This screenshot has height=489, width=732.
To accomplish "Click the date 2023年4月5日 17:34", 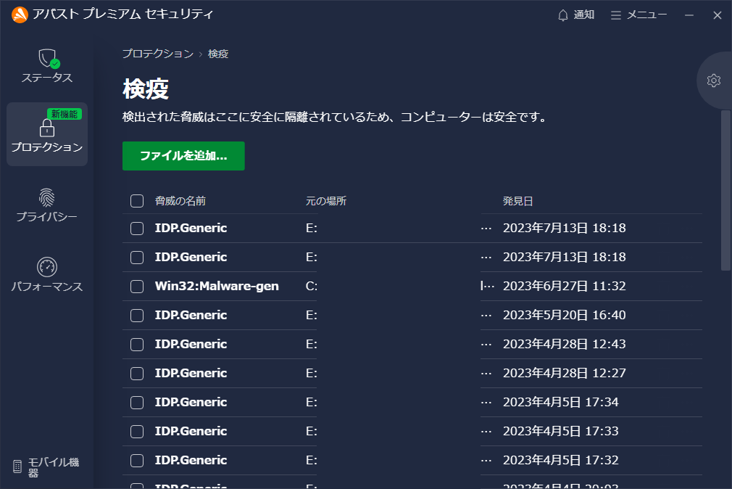I will click(560, 402).
